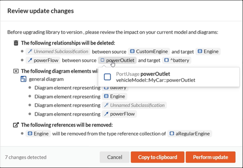This screenshot has width=243, height=168.
Task: Click the PortUsage square icon in tooltip
Action: pos(107,77)
